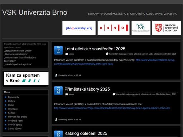Click the MŠMT ministry logo
The image size is (183, 137).
click(x=141, y=28)
